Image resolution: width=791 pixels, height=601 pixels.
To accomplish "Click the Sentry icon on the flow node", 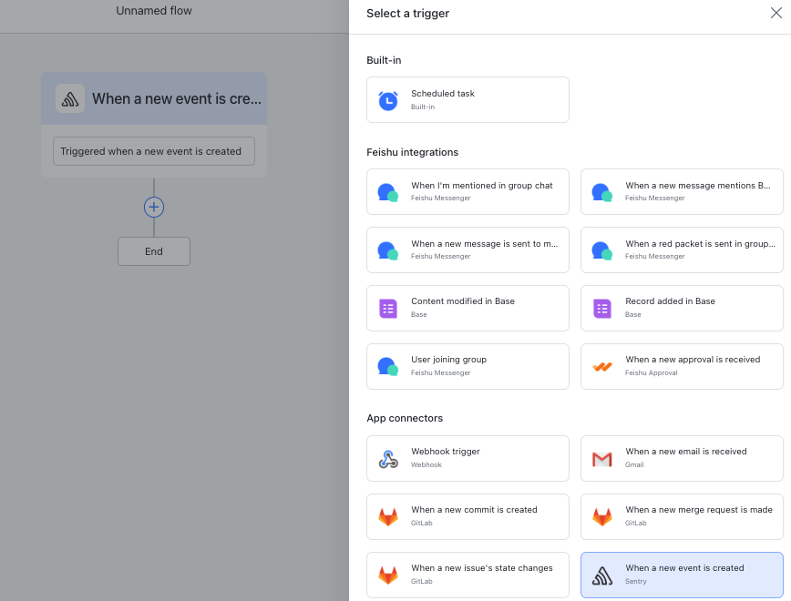I will click(70, 99).
